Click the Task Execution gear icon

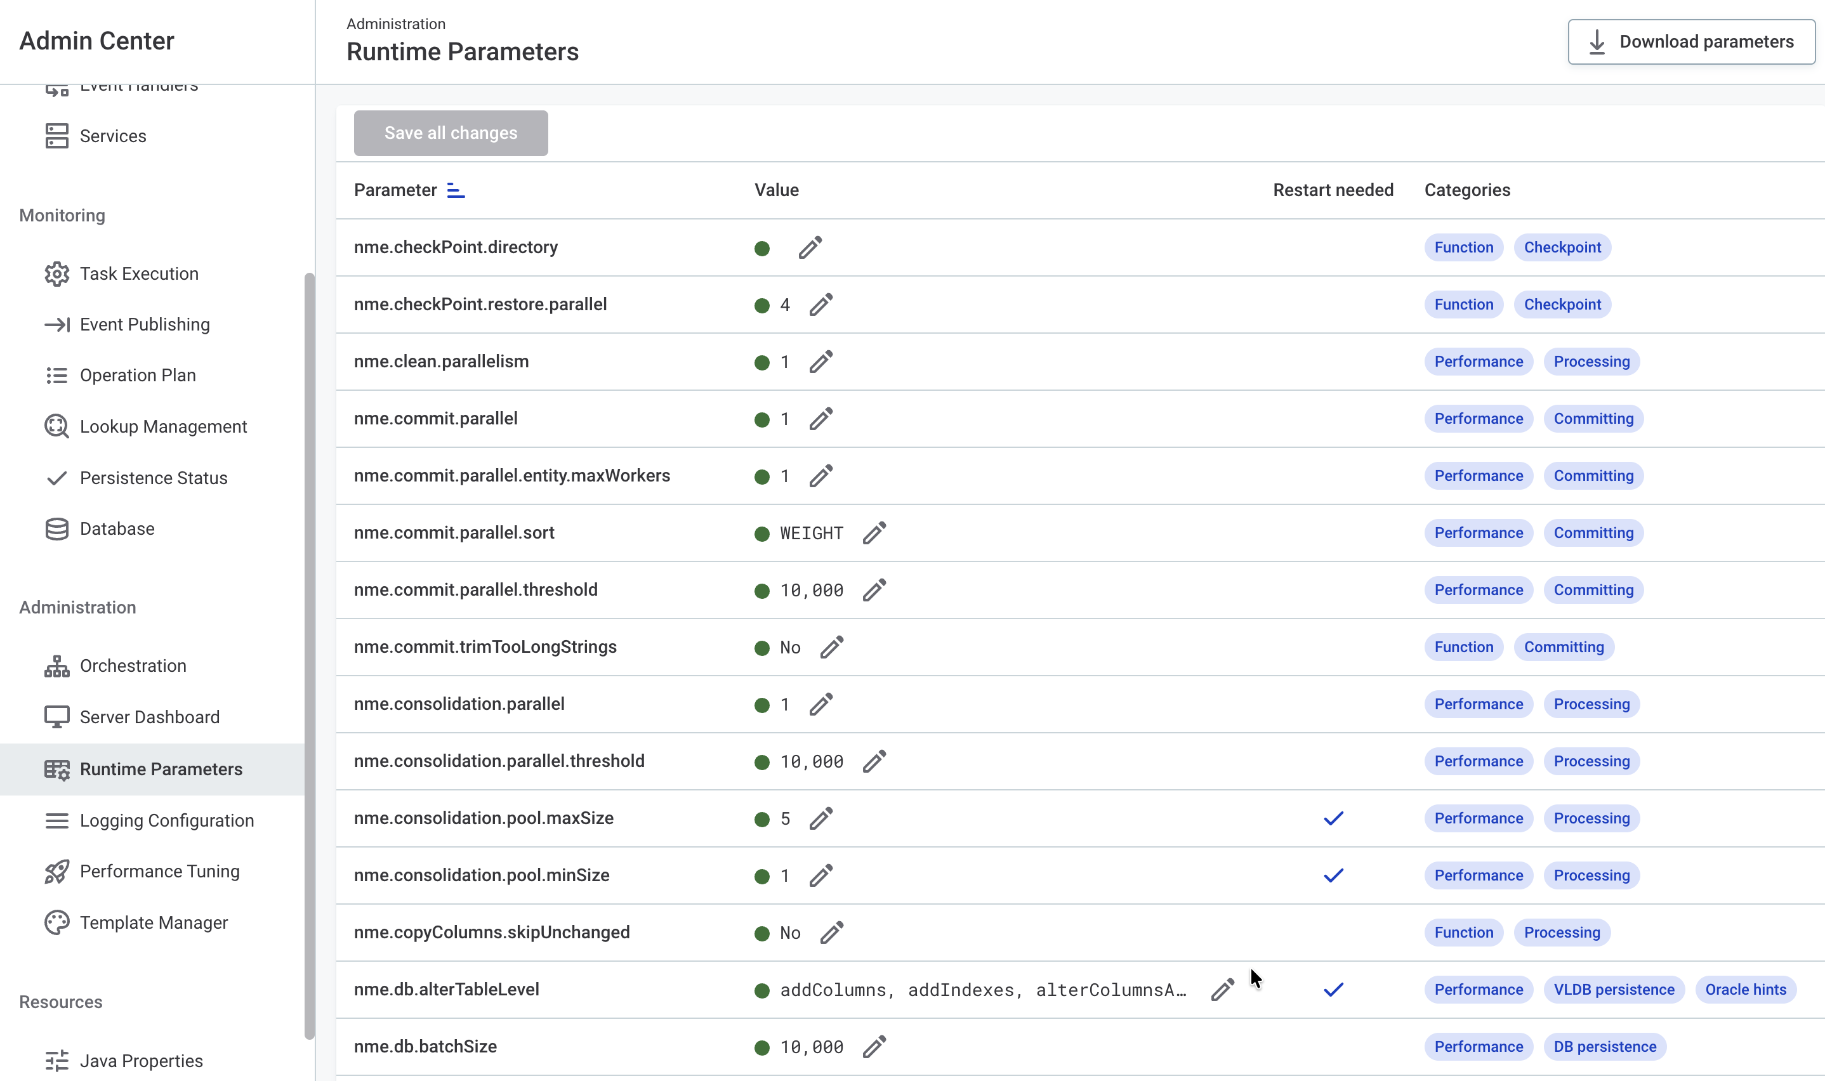click(57, 274)
